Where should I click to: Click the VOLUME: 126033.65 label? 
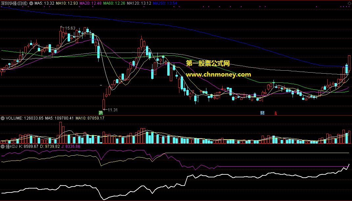(24, 118)
